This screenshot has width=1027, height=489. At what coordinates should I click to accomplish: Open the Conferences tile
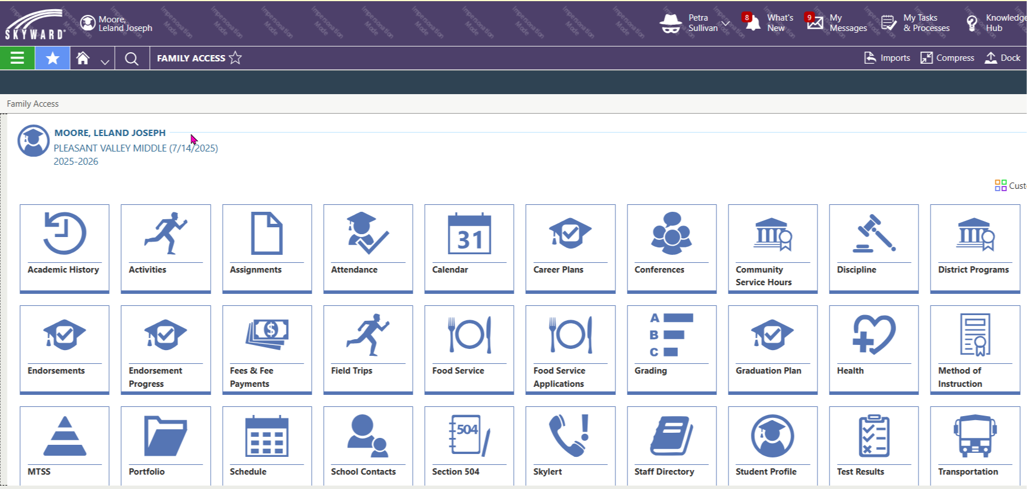point(672,249)
